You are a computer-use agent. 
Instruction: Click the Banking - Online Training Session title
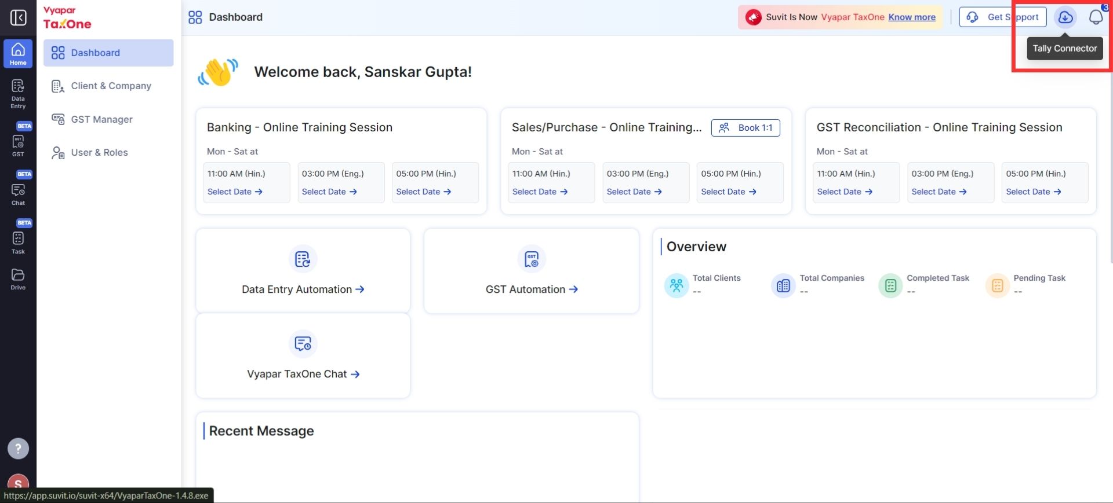pos(300,127)
